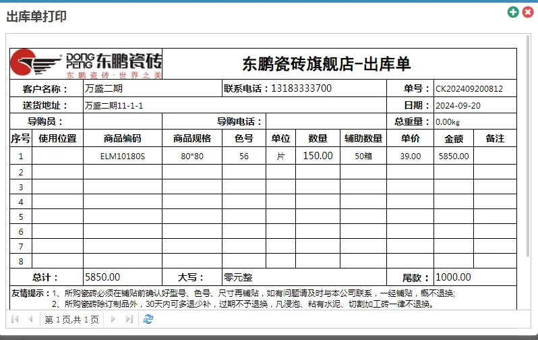Click the auxiliary quantity 50箱

363,157
